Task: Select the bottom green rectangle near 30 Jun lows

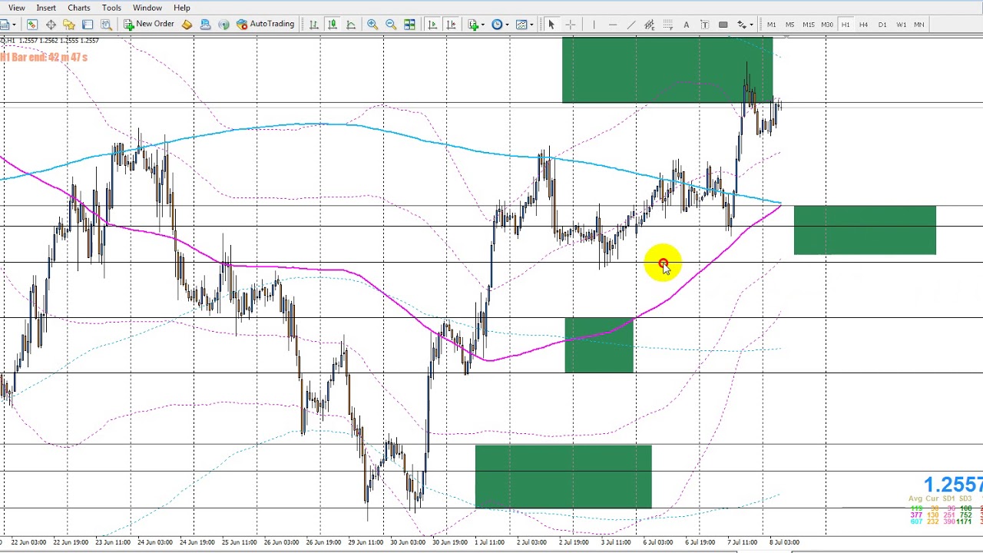Action: [563, 476]
